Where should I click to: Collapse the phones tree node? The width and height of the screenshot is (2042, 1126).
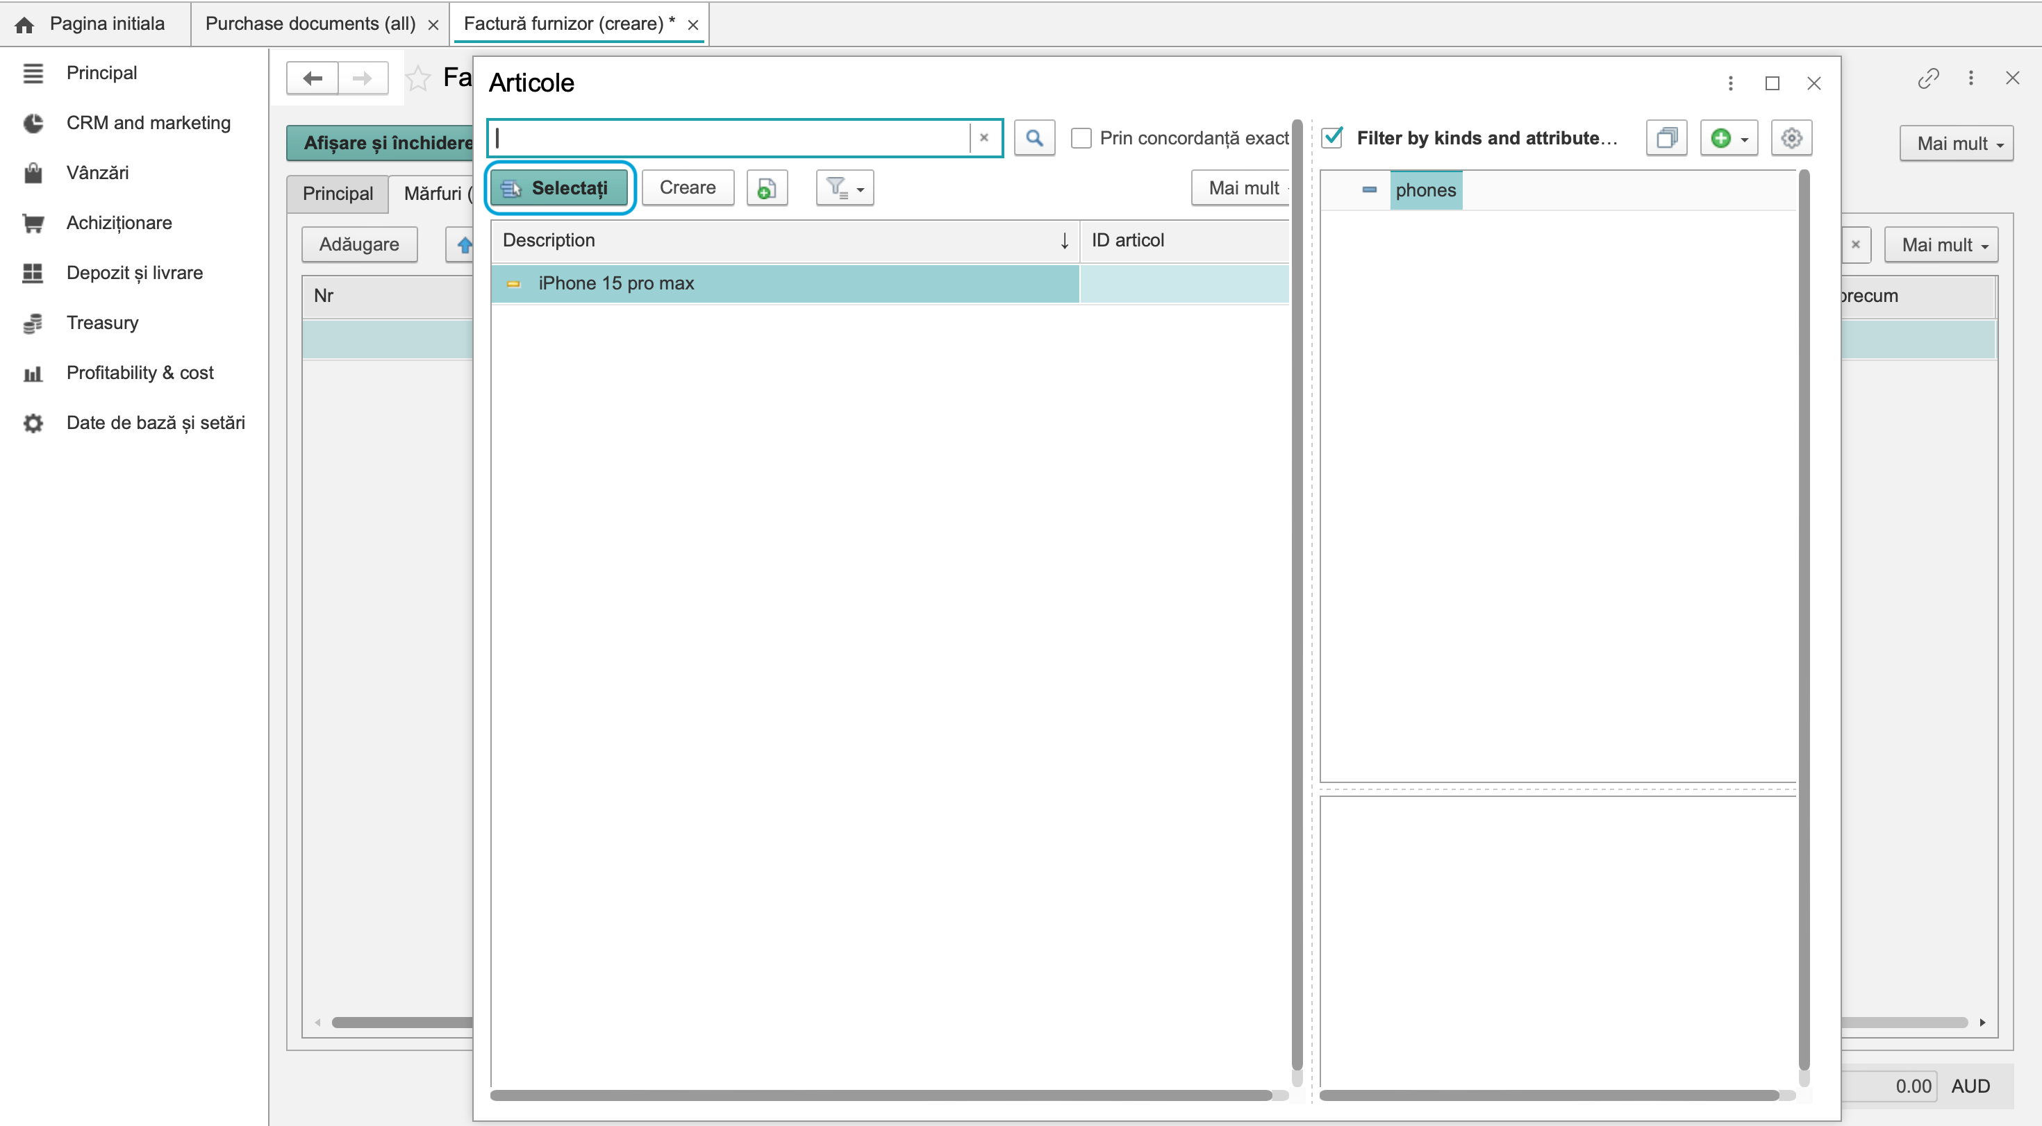tap(1369, 190)
